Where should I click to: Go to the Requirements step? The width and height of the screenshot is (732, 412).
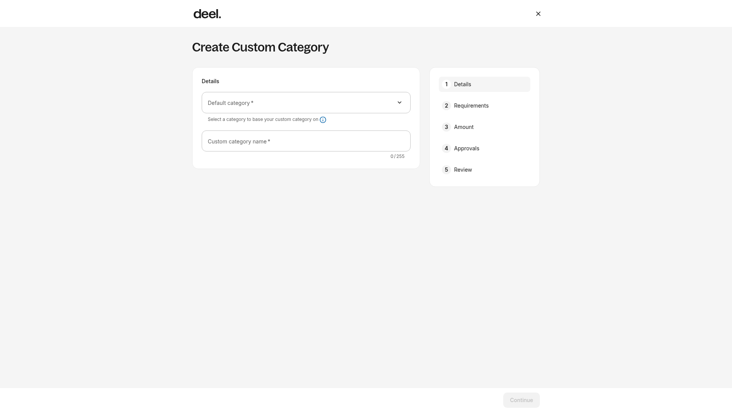484,106
